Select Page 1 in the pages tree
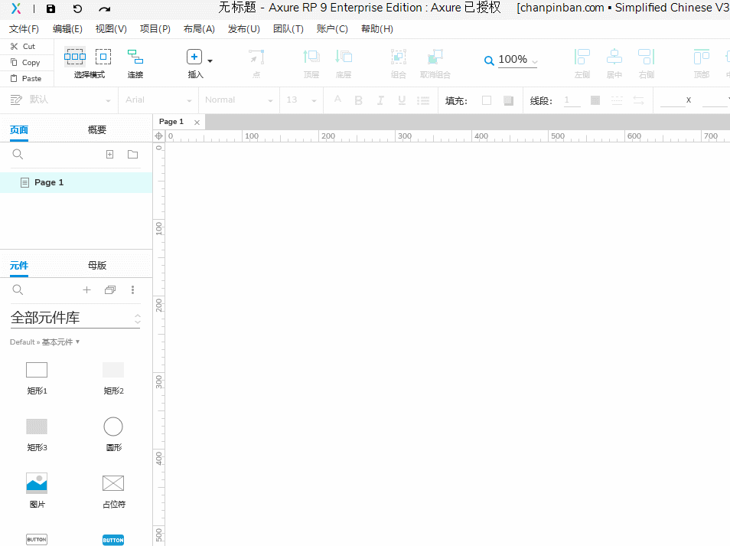 [x=49, y=182]
